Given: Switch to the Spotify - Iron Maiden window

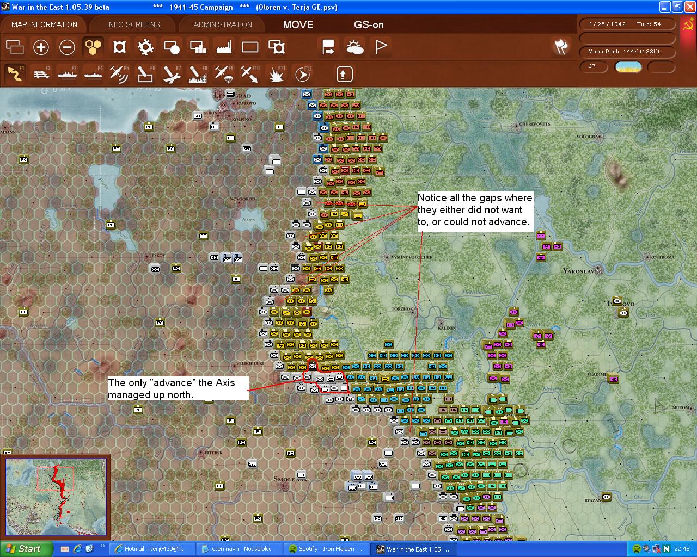Looking at the screenshot, I should point(326,549).
